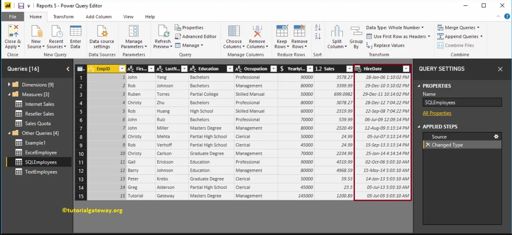Click the HireDate data type icon
The height and width of the screenshot is (235, 512).
(x=358, y=69)
